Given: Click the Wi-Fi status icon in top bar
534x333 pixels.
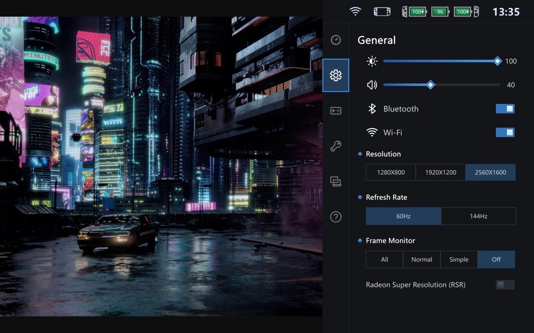Looking at the screenshot, I should 355,12.
